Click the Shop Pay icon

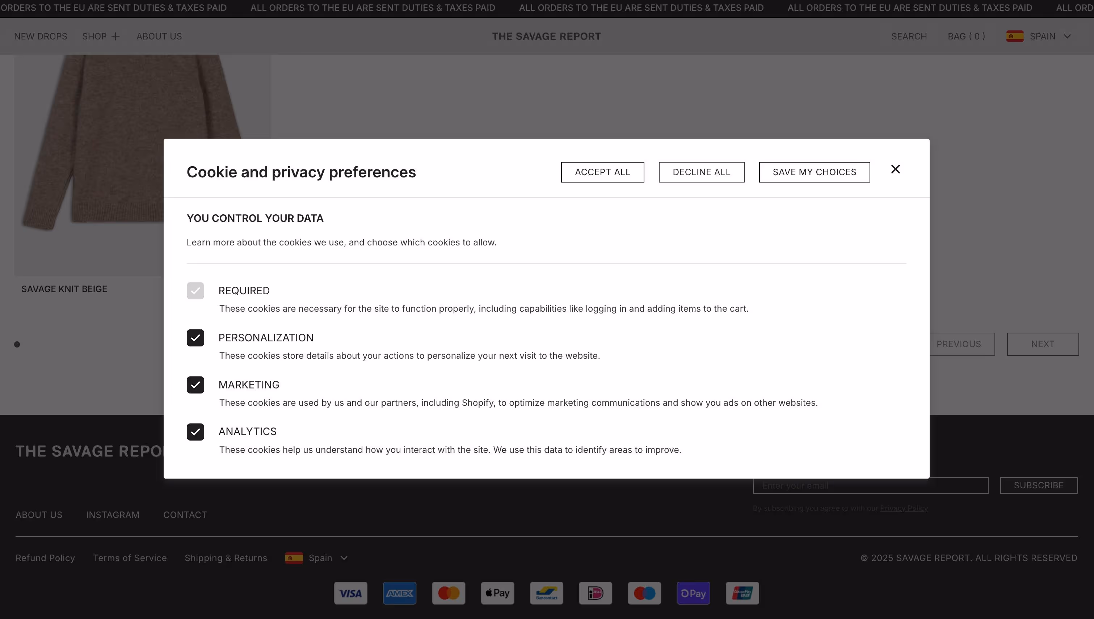693,593
